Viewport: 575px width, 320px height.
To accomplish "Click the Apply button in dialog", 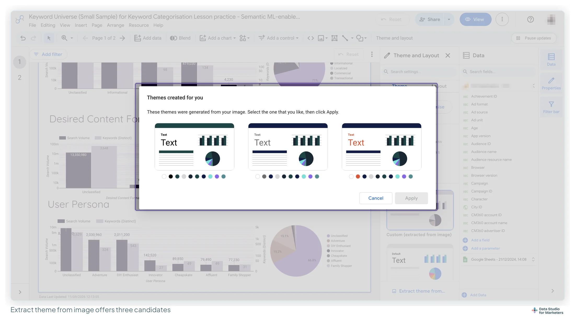I will click(x=411, y=198).
